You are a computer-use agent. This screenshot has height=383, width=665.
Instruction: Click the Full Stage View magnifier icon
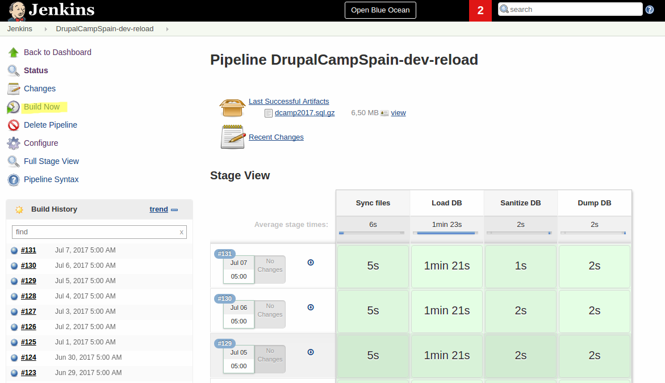click(14, 161)
